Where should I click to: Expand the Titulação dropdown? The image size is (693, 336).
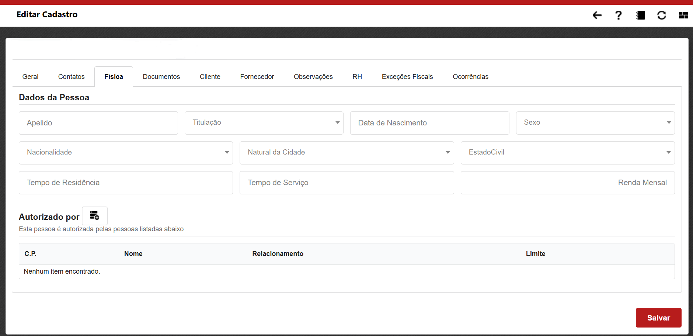(x=264, y=123)
